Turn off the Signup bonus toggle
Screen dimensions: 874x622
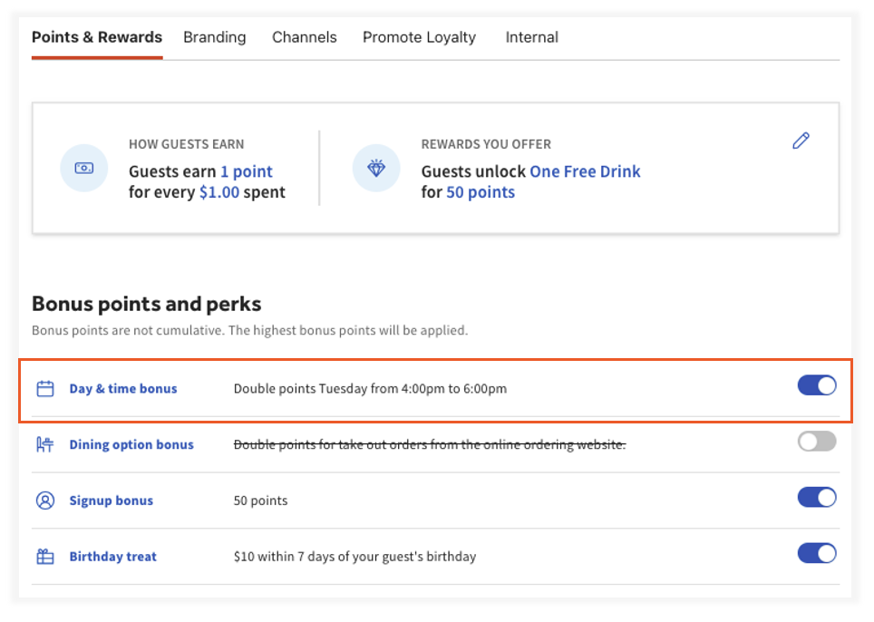coord(816,498)
